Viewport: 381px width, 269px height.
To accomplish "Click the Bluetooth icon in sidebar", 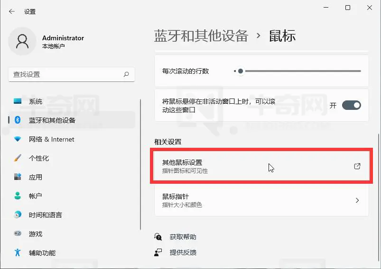I will (x=18, y=120).
